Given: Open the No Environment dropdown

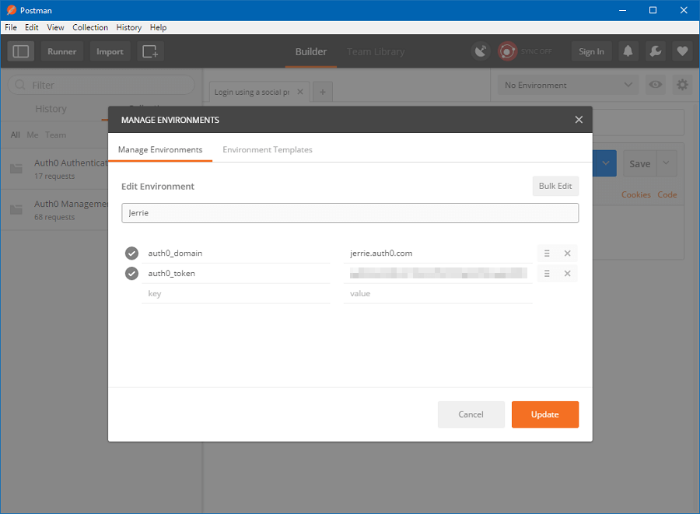Looking at the screenshot, I should click(569, 85).
